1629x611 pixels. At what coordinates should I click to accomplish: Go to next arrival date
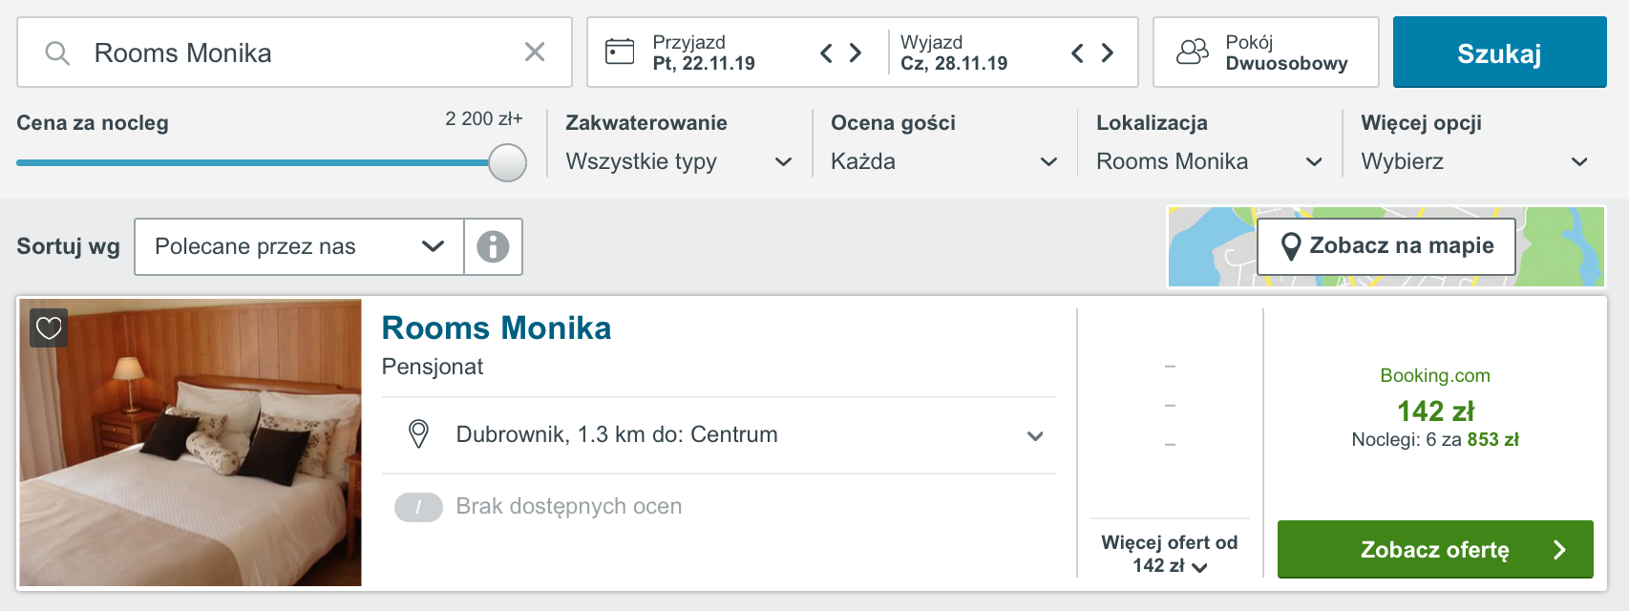pos(856,53)
